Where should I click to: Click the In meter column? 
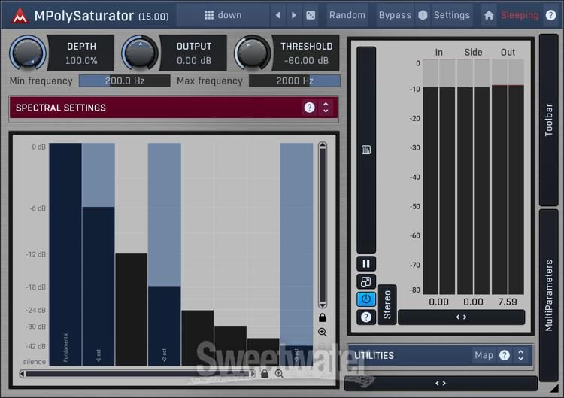click(x=439, y=176)
